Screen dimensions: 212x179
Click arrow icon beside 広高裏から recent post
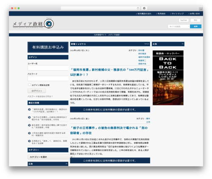[x=29, y=141]
